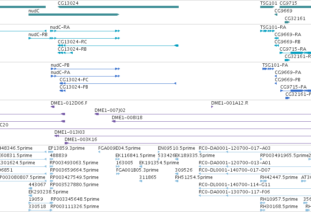The width and height of the screenshot is (311, 212).
Task: Select the TSG101-RA transcript glyph
Action: pyautogui.click(x=268, y=31)
